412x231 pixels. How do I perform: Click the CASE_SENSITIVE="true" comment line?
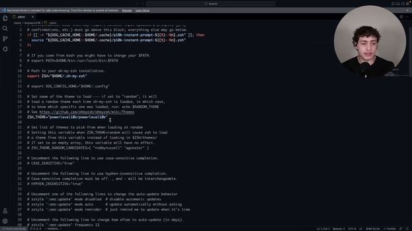[51, 164]
